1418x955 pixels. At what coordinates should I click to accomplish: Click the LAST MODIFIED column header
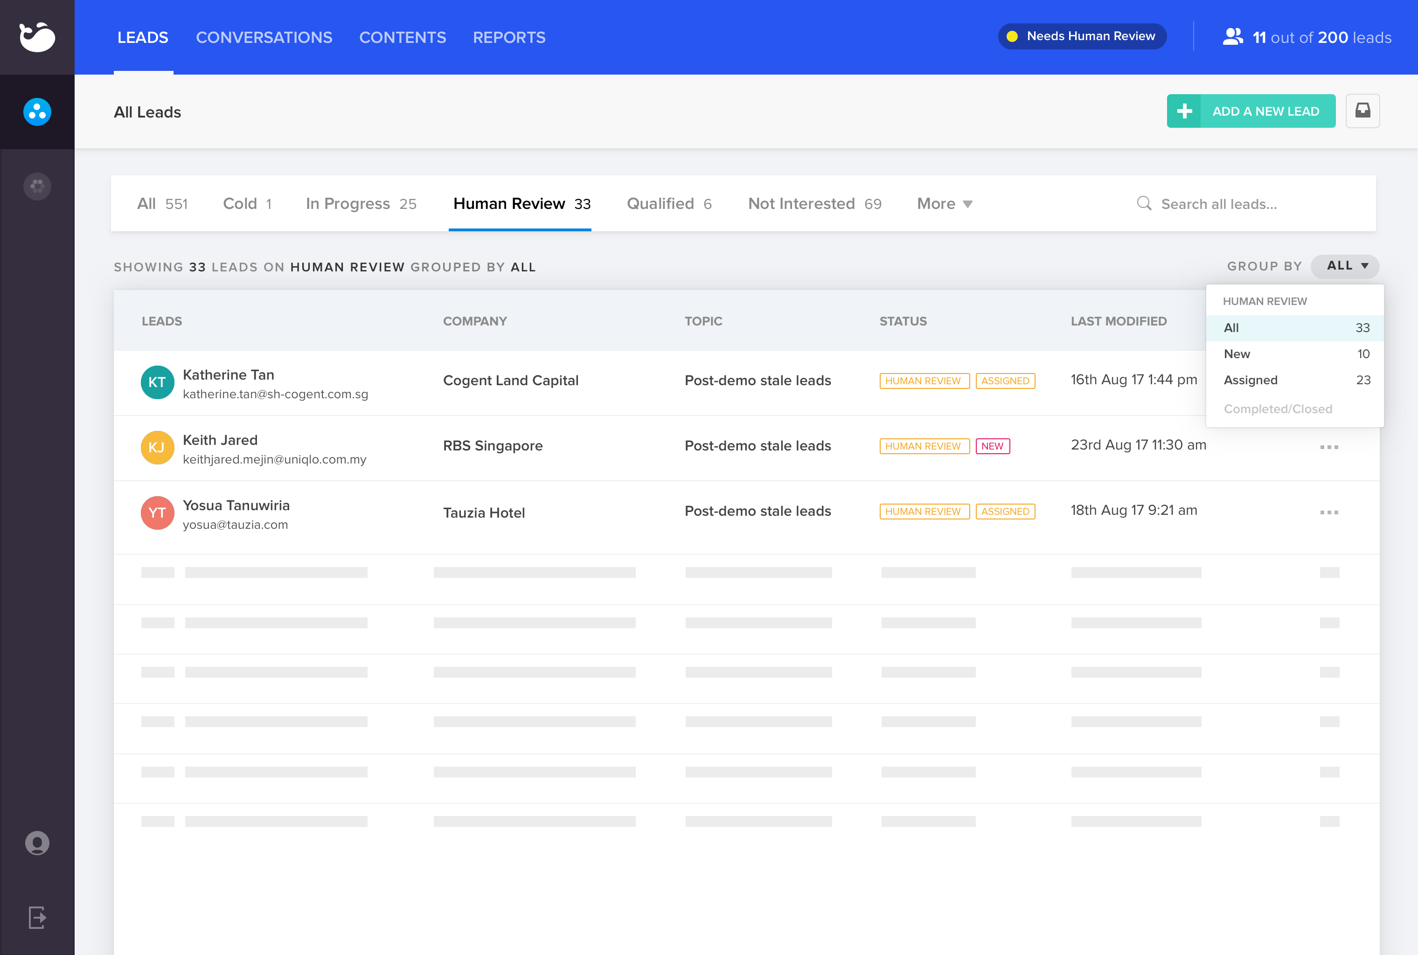click(x=1119, y=321)
